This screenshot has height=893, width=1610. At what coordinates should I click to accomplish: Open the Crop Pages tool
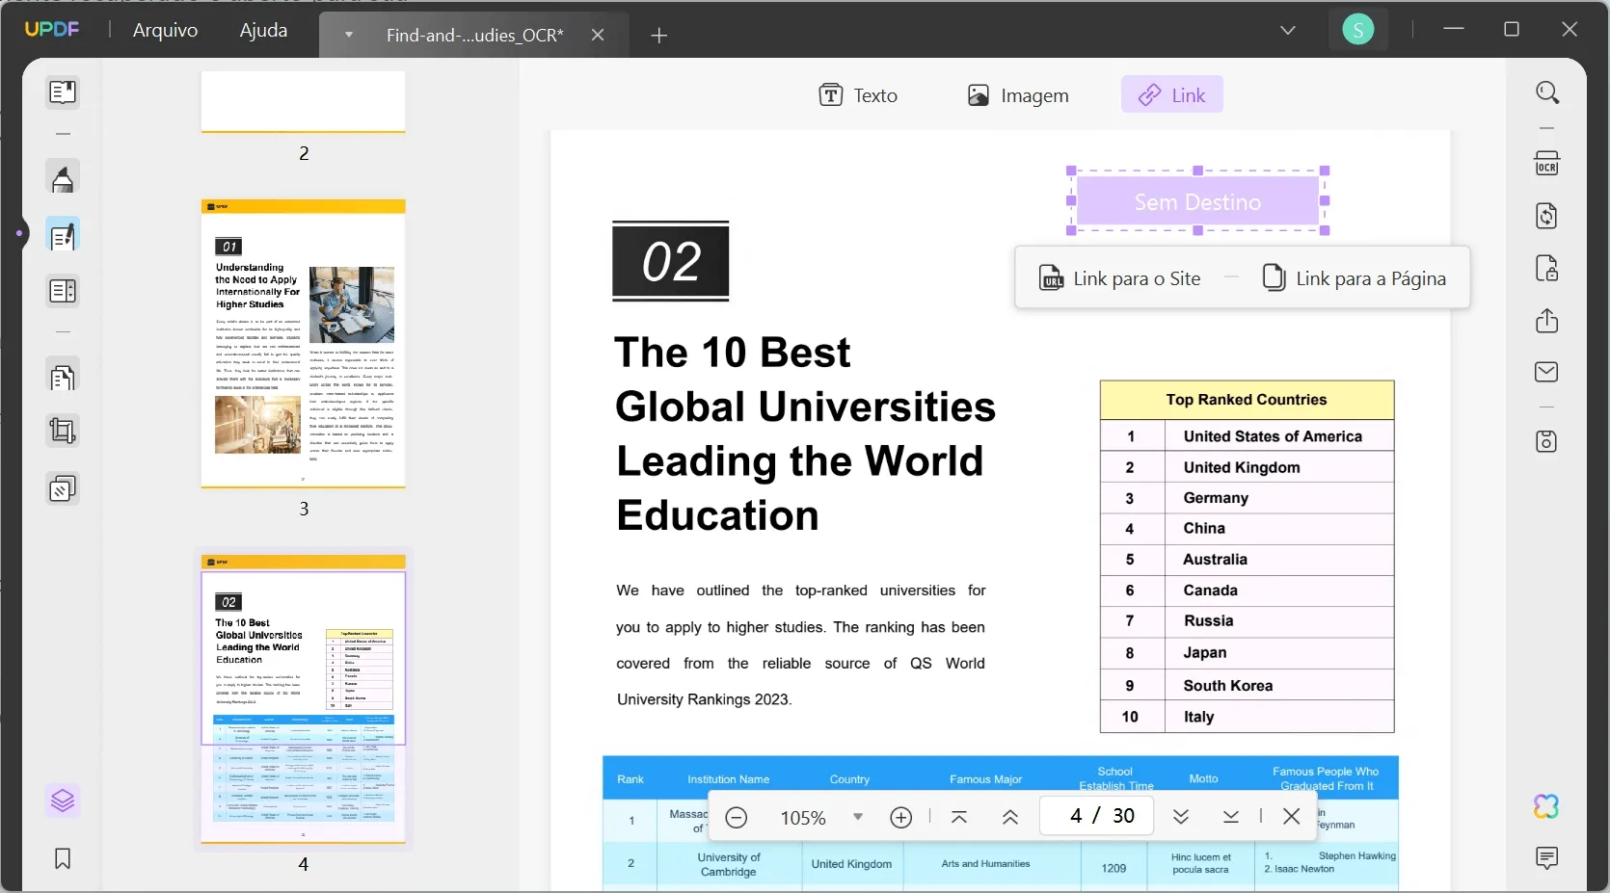tap(63, 431)
